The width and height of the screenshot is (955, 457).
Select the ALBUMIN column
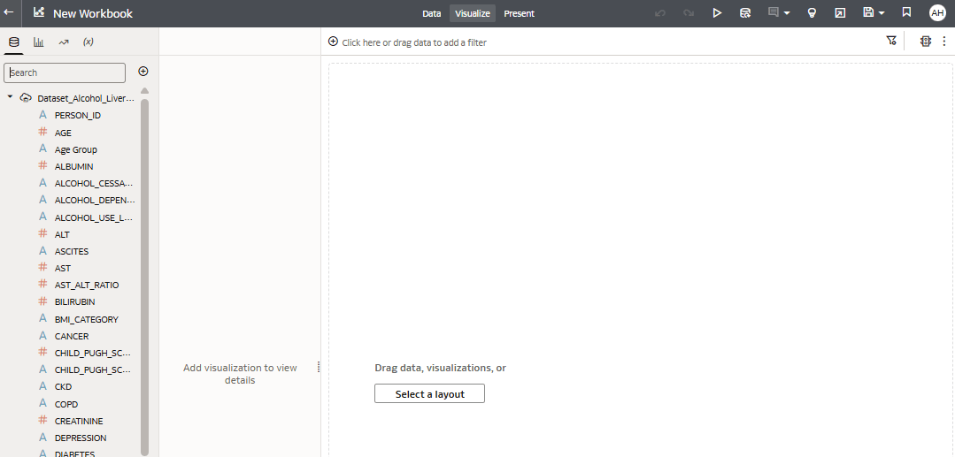(73, 167)
